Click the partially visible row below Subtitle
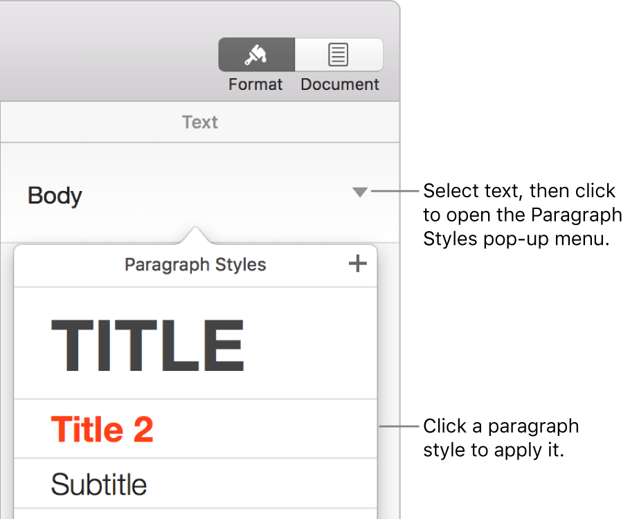Image resolution: width=630 pixels, height=519 pixels. (x=195, y=514)
